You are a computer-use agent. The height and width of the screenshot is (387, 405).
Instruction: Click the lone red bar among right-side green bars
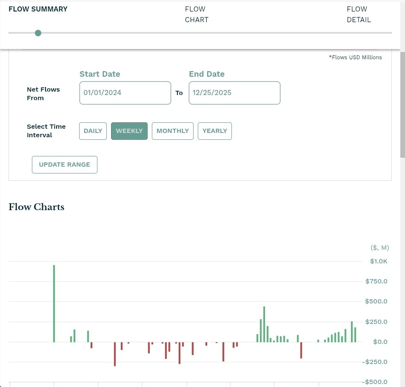pyautogui.click(x=301, y=350)
